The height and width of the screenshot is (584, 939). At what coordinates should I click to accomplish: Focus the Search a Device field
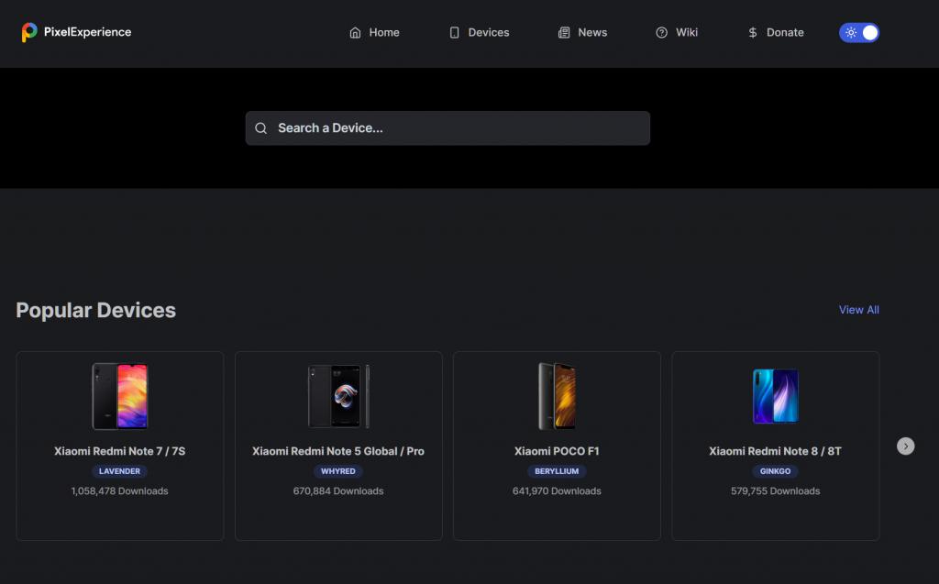click(447, 128)
